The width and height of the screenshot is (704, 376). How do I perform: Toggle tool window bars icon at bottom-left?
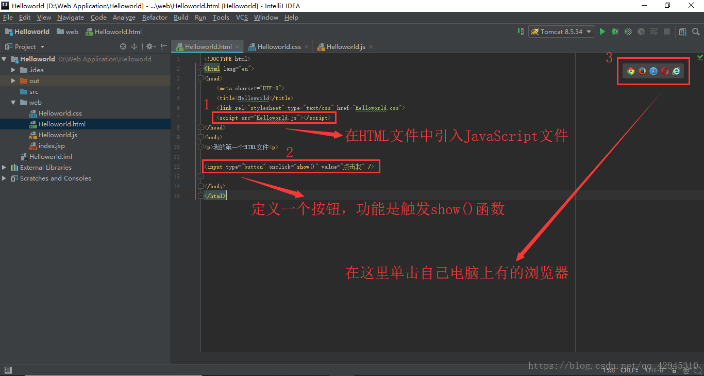pyautogui.click(x=8, y=370)
